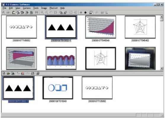Click the solid black diamond arrow toolbar icon
Image resolution: width=165 pixels, height=118 pixels.
click(x=85, y=13)
